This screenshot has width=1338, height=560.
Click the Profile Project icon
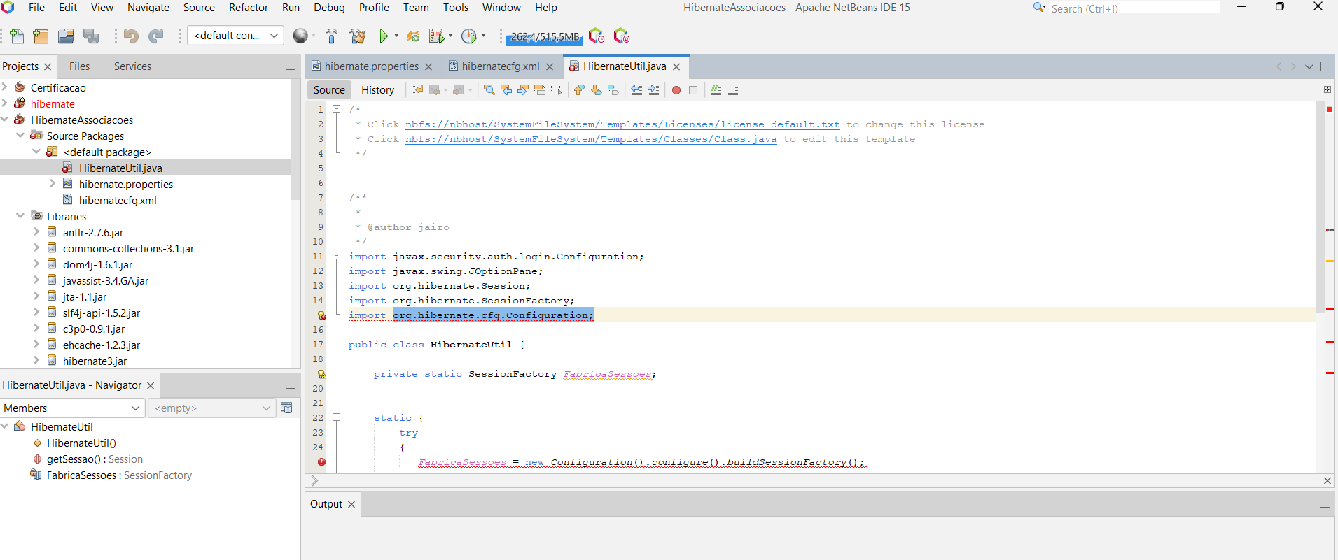point(469,36)
